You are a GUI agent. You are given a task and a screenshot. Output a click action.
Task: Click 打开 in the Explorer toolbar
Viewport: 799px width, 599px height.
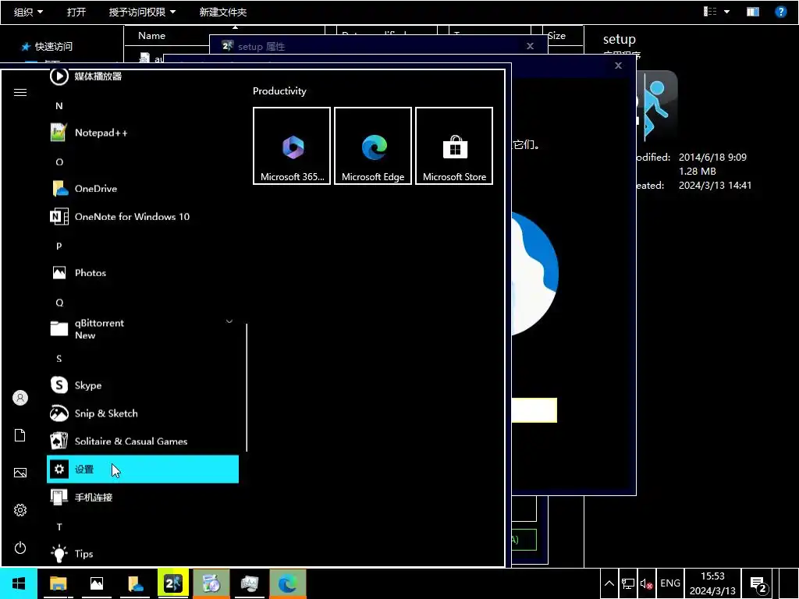coord(76,12)
